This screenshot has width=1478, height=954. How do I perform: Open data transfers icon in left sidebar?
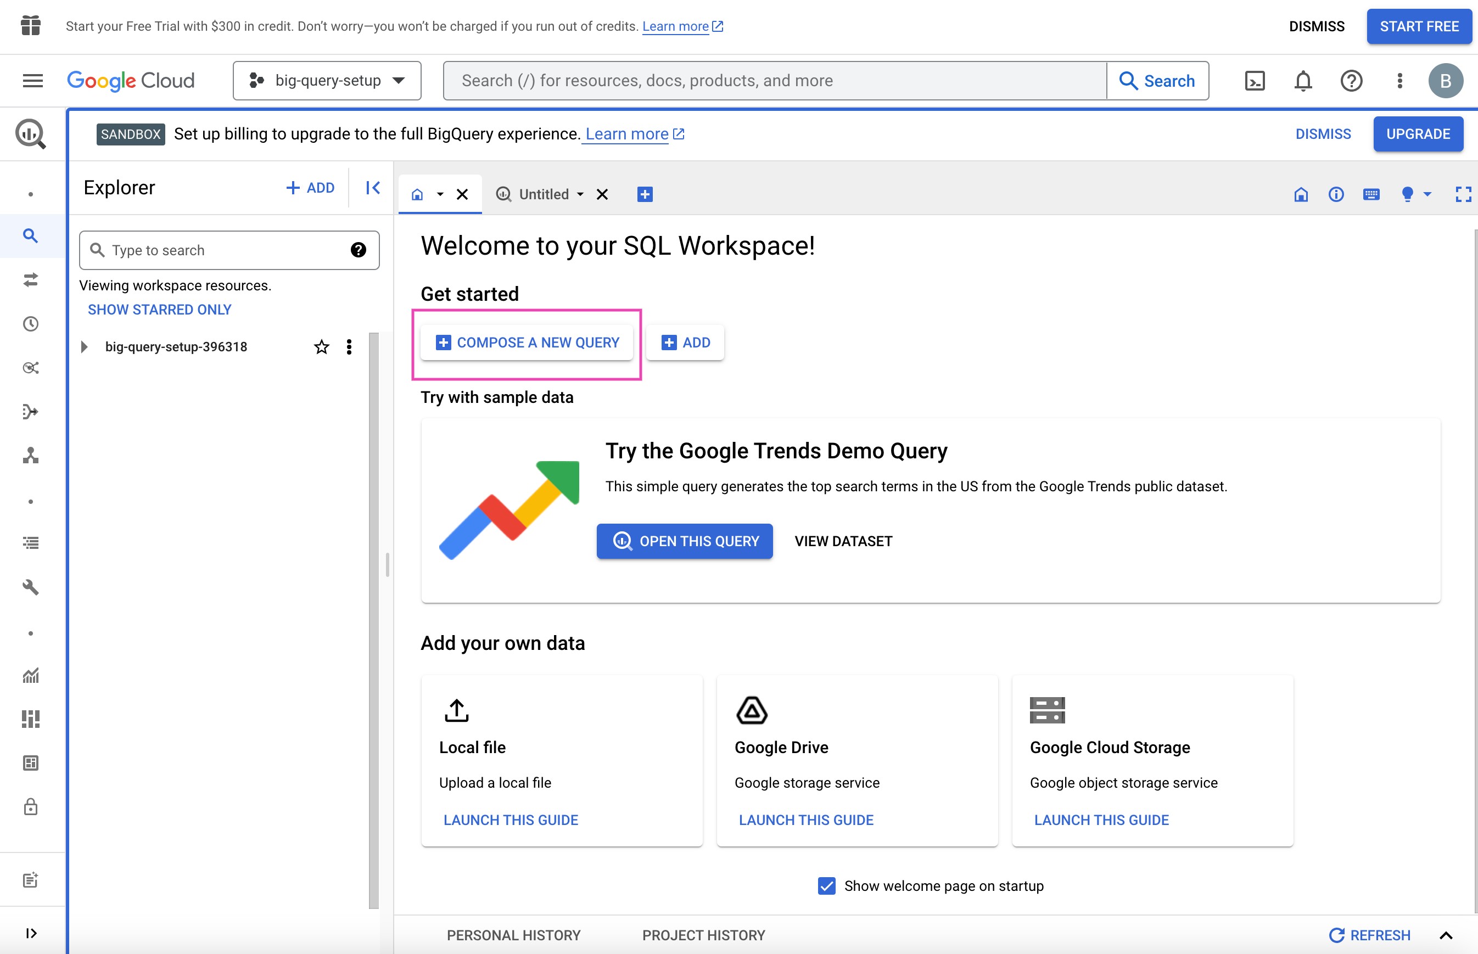[30, 280]
